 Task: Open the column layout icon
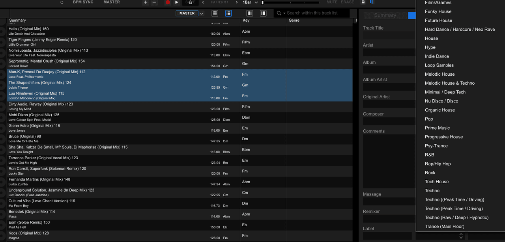pos(249,13)
